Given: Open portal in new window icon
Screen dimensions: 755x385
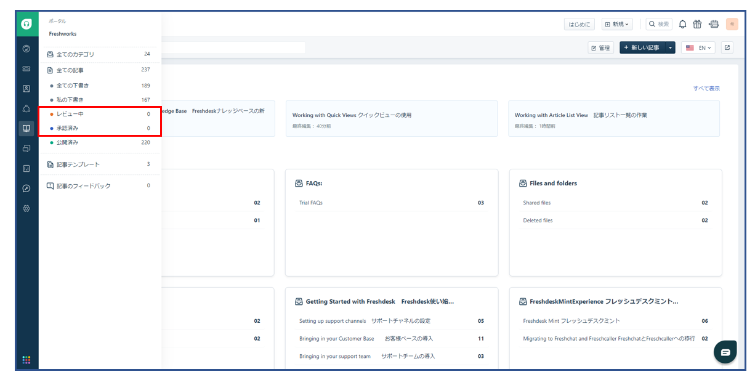Looking at the screenshot, I should [727, 47].
